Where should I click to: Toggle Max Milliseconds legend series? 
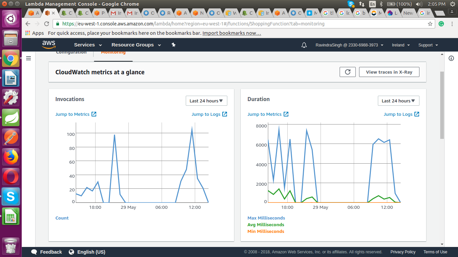tap(266, 218)
